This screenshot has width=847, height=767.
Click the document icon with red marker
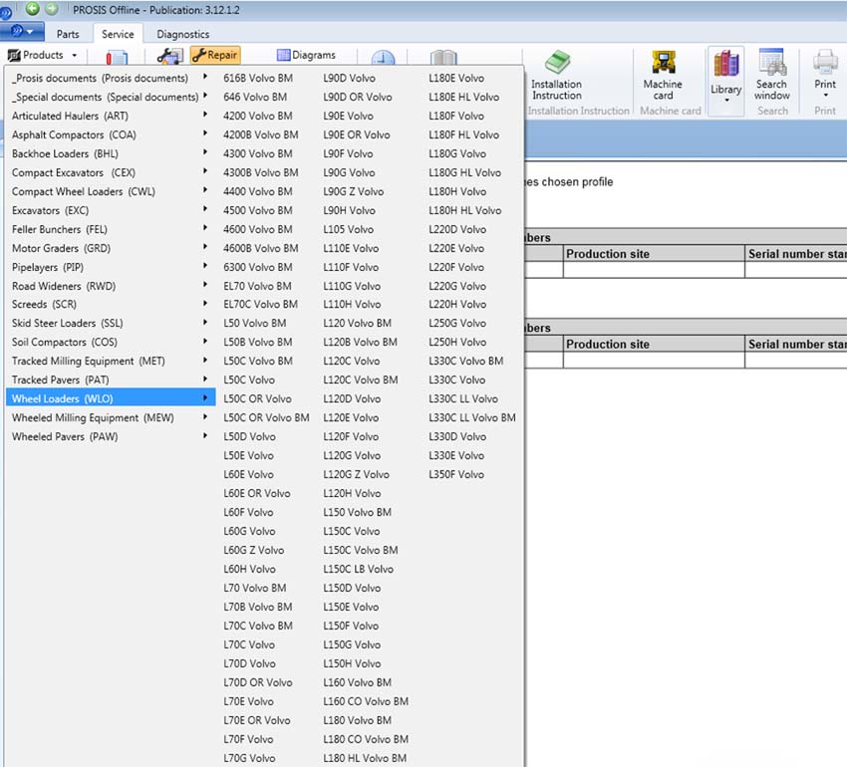click(x=117, y=57)
